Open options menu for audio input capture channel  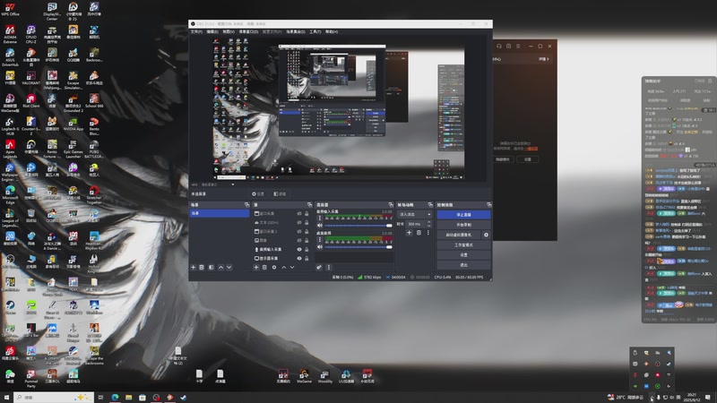[320, 218]
